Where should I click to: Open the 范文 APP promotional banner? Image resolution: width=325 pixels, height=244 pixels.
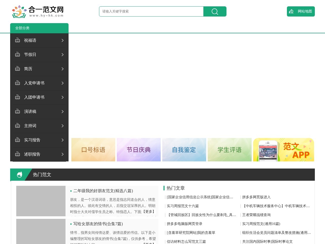(283, 150)
